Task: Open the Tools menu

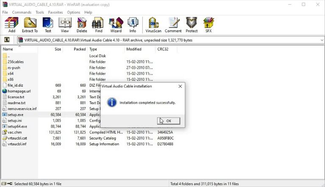Action: 39,12
